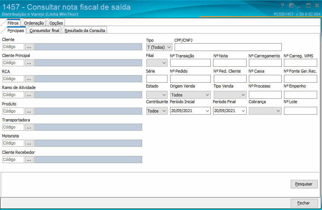Select the Consumidor final sub-tab
Viewport: 322px width, 210px height.
point(44,31)
